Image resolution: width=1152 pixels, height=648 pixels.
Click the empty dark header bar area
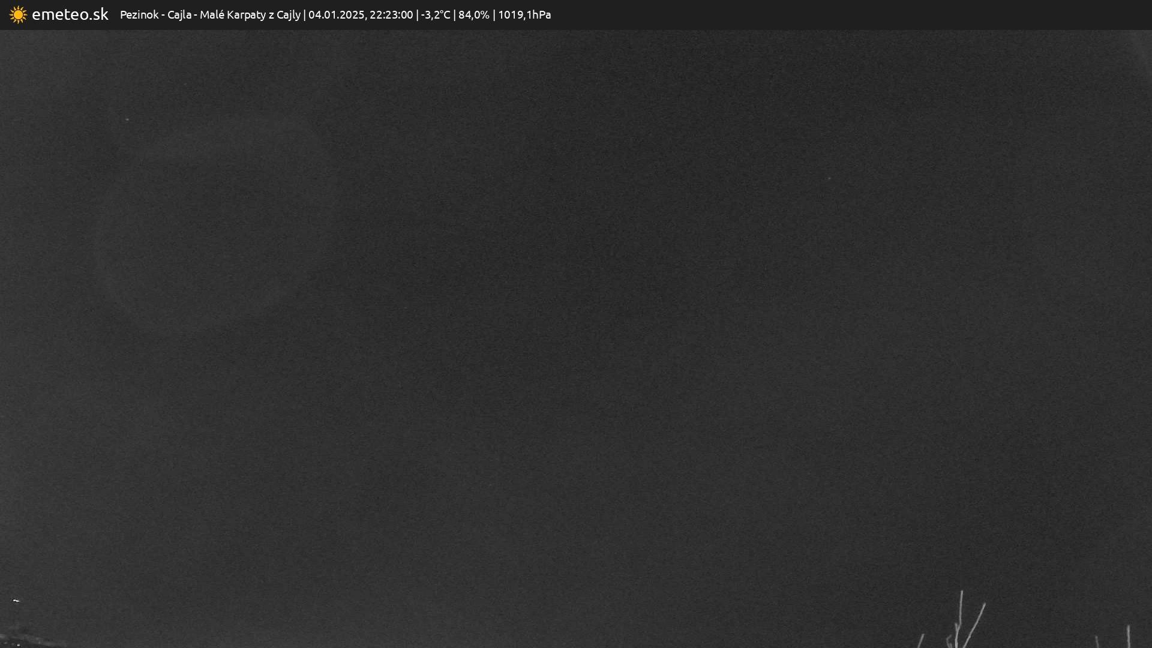tap(840, 14)
